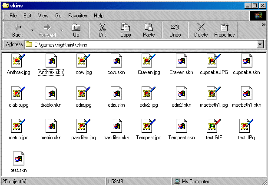Open the File menu
268x185 pixels.
pyautogui.click(x=13, y=16)
